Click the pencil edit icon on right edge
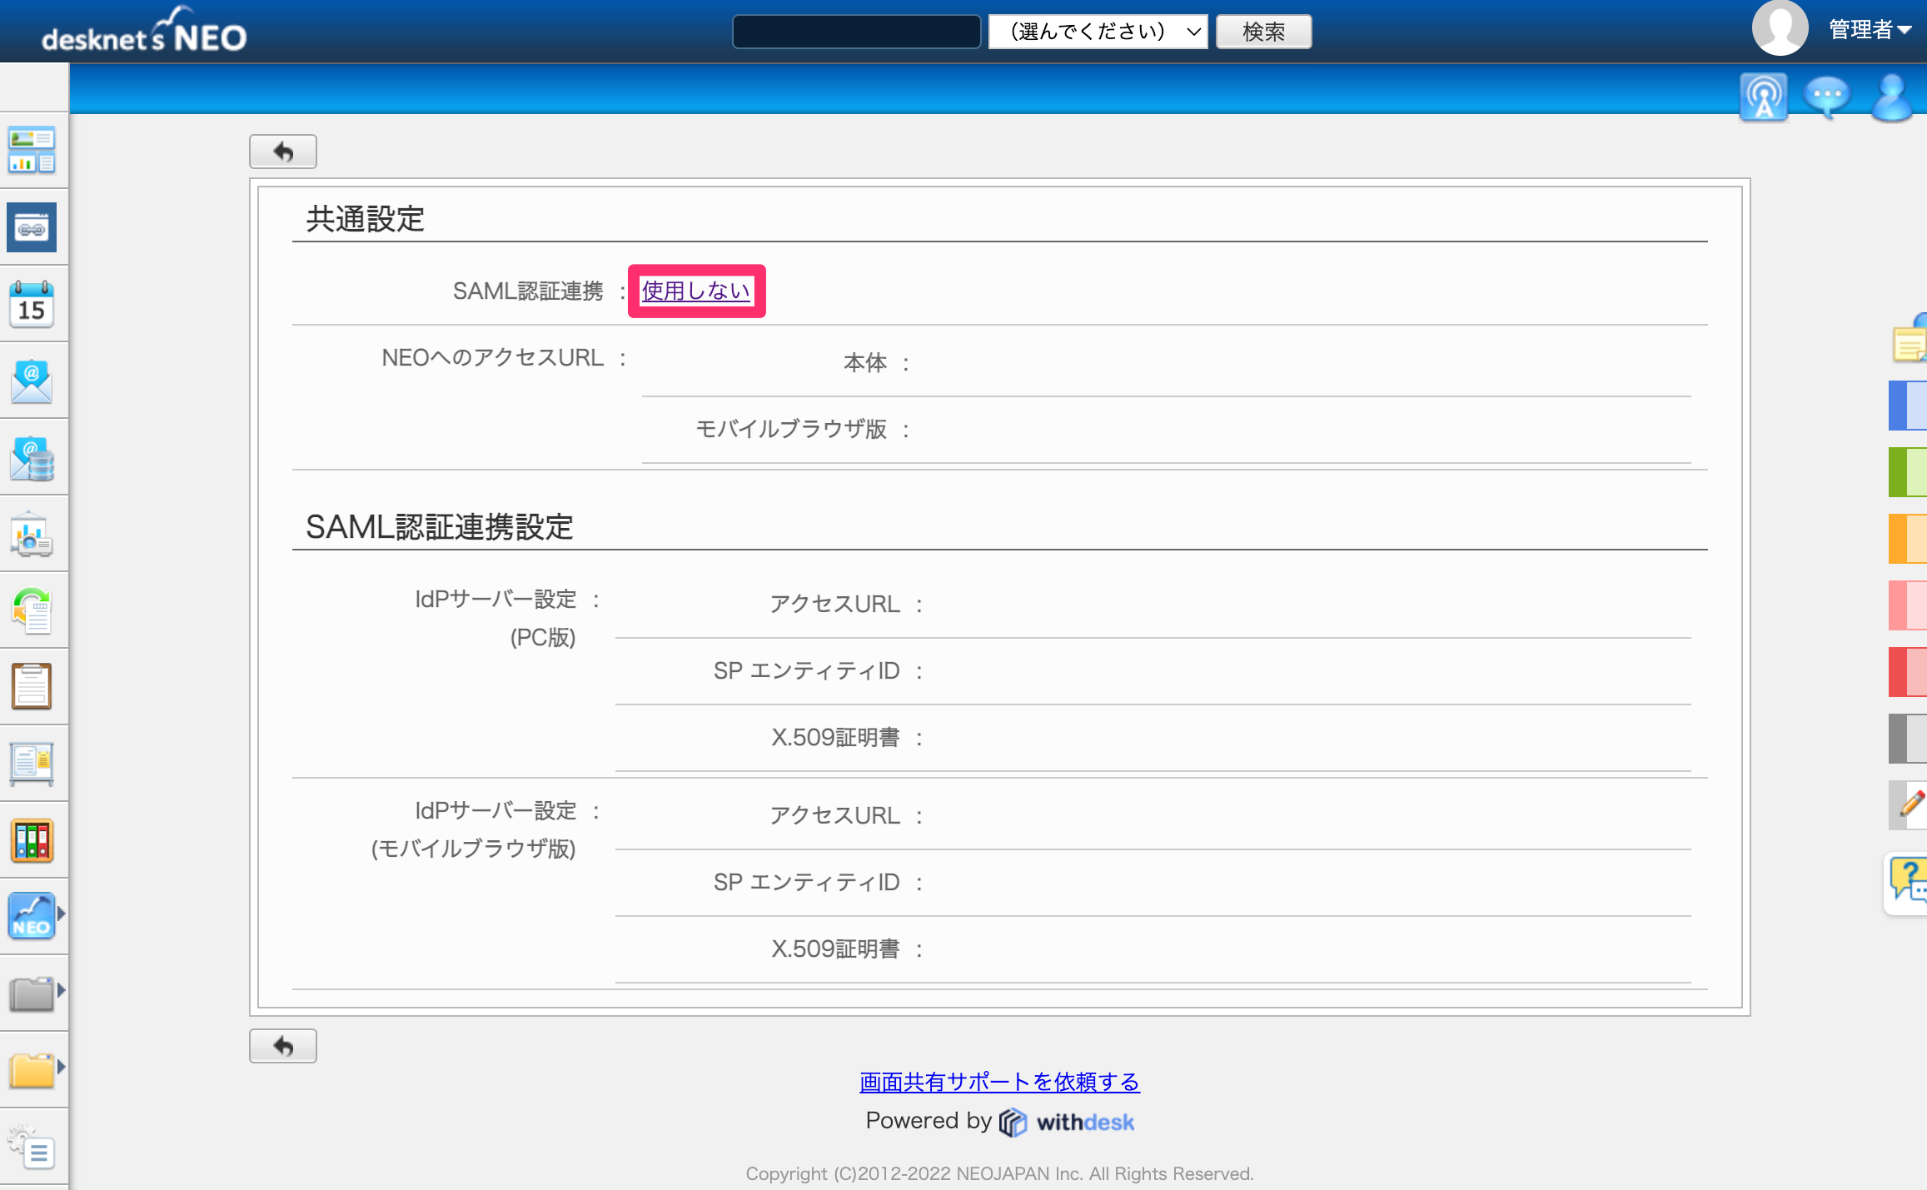Screen dimensions: 1927x1190 pos(1910,805)
